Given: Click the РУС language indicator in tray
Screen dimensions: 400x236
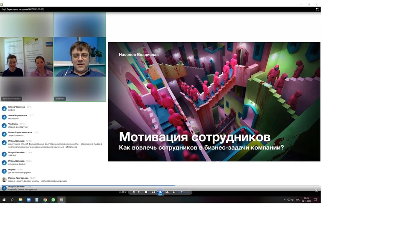Looking at the screenshot, I should click(298, 200).
